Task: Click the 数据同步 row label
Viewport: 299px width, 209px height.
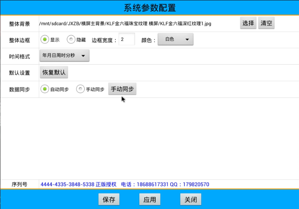Action: 19,90
